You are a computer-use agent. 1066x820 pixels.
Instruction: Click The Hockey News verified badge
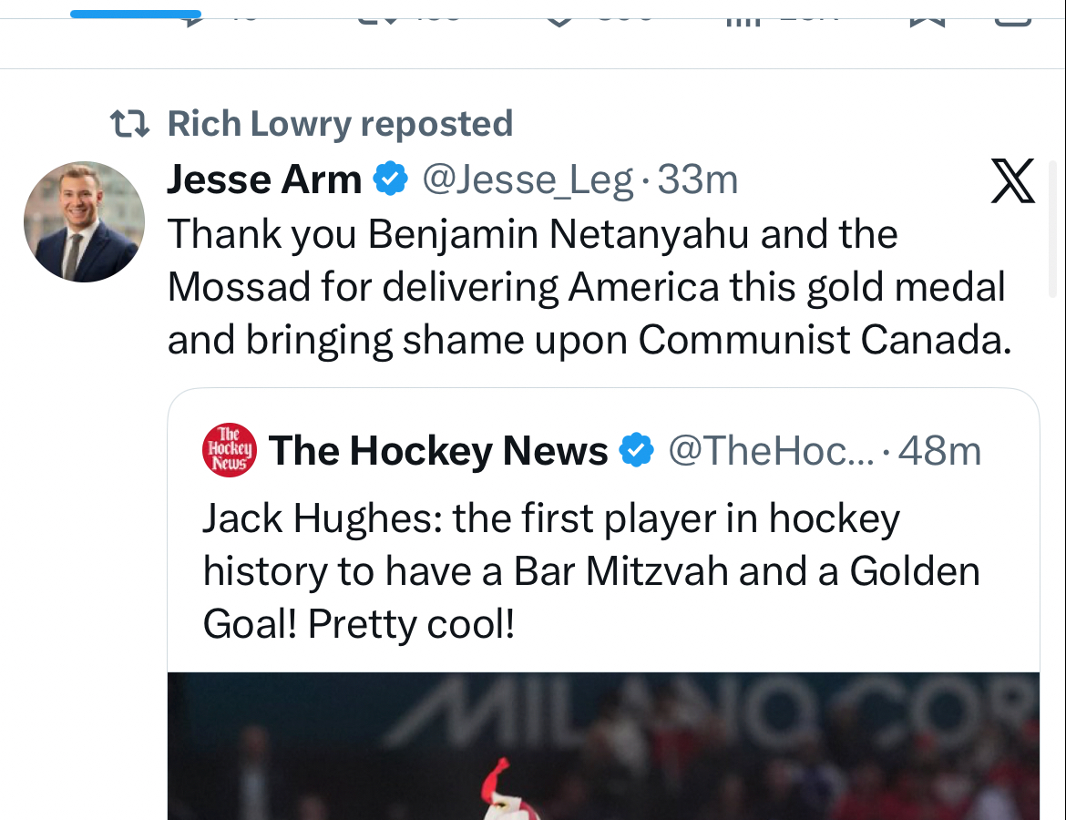point(636,450)
